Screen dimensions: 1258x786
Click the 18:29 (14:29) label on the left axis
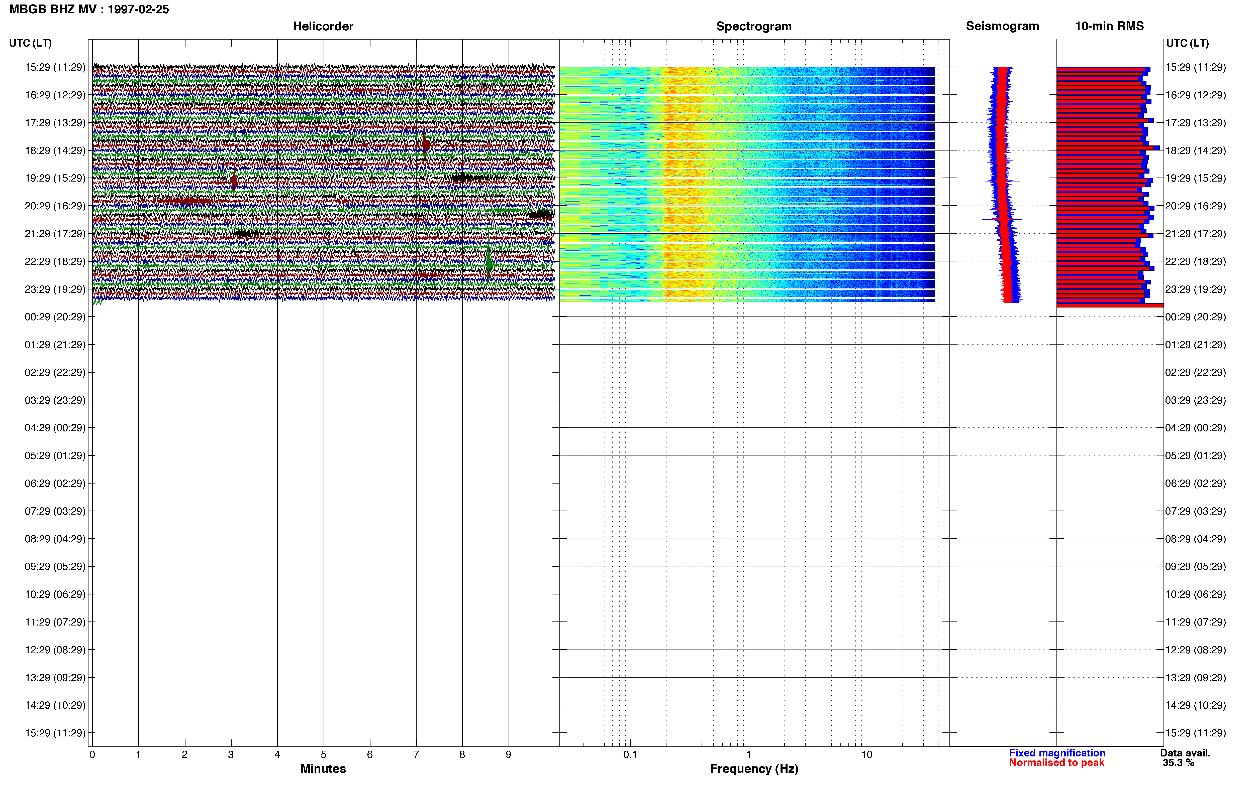point(55,151)
